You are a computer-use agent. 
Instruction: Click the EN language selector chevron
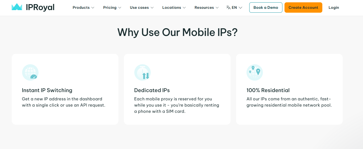point(240,8)
